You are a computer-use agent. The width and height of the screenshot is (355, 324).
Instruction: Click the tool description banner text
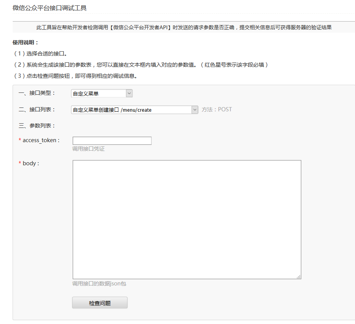(x=184, y=27)
